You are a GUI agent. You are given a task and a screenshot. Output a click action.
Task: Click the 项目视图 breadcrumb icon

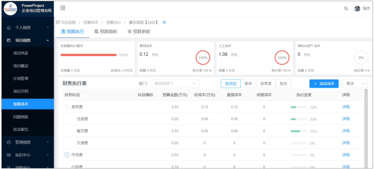click(x=58, y=22)
